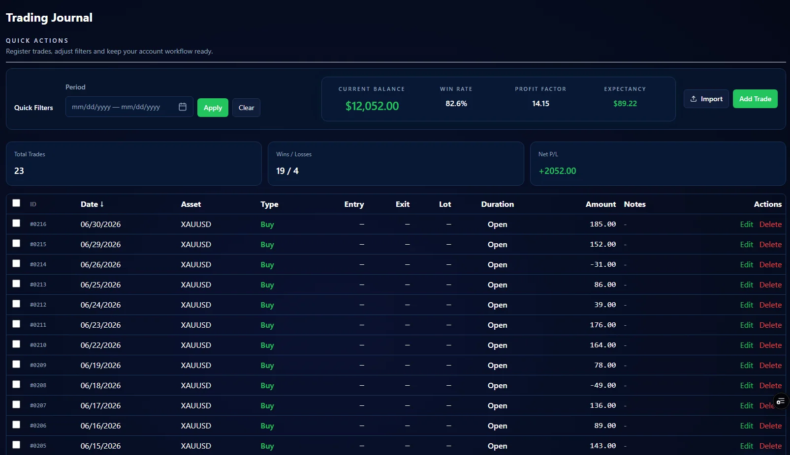The width and height of the screenshot is (790, 455).
Task: Click the Asset column header
Action: click(191, 204)
